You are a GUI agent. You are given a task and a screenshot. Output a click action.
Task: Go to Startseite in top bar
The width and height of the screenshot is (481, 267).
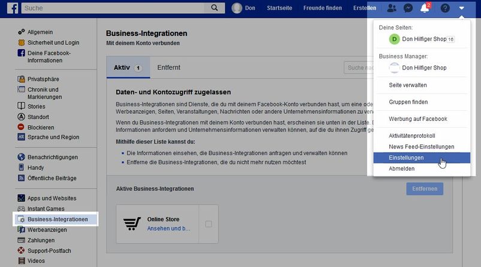point(280,8)
